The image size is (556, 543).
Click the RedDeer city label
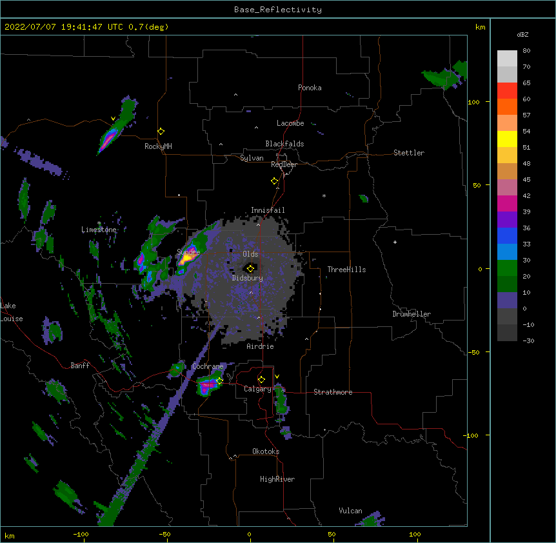click(x=284, y=164)
